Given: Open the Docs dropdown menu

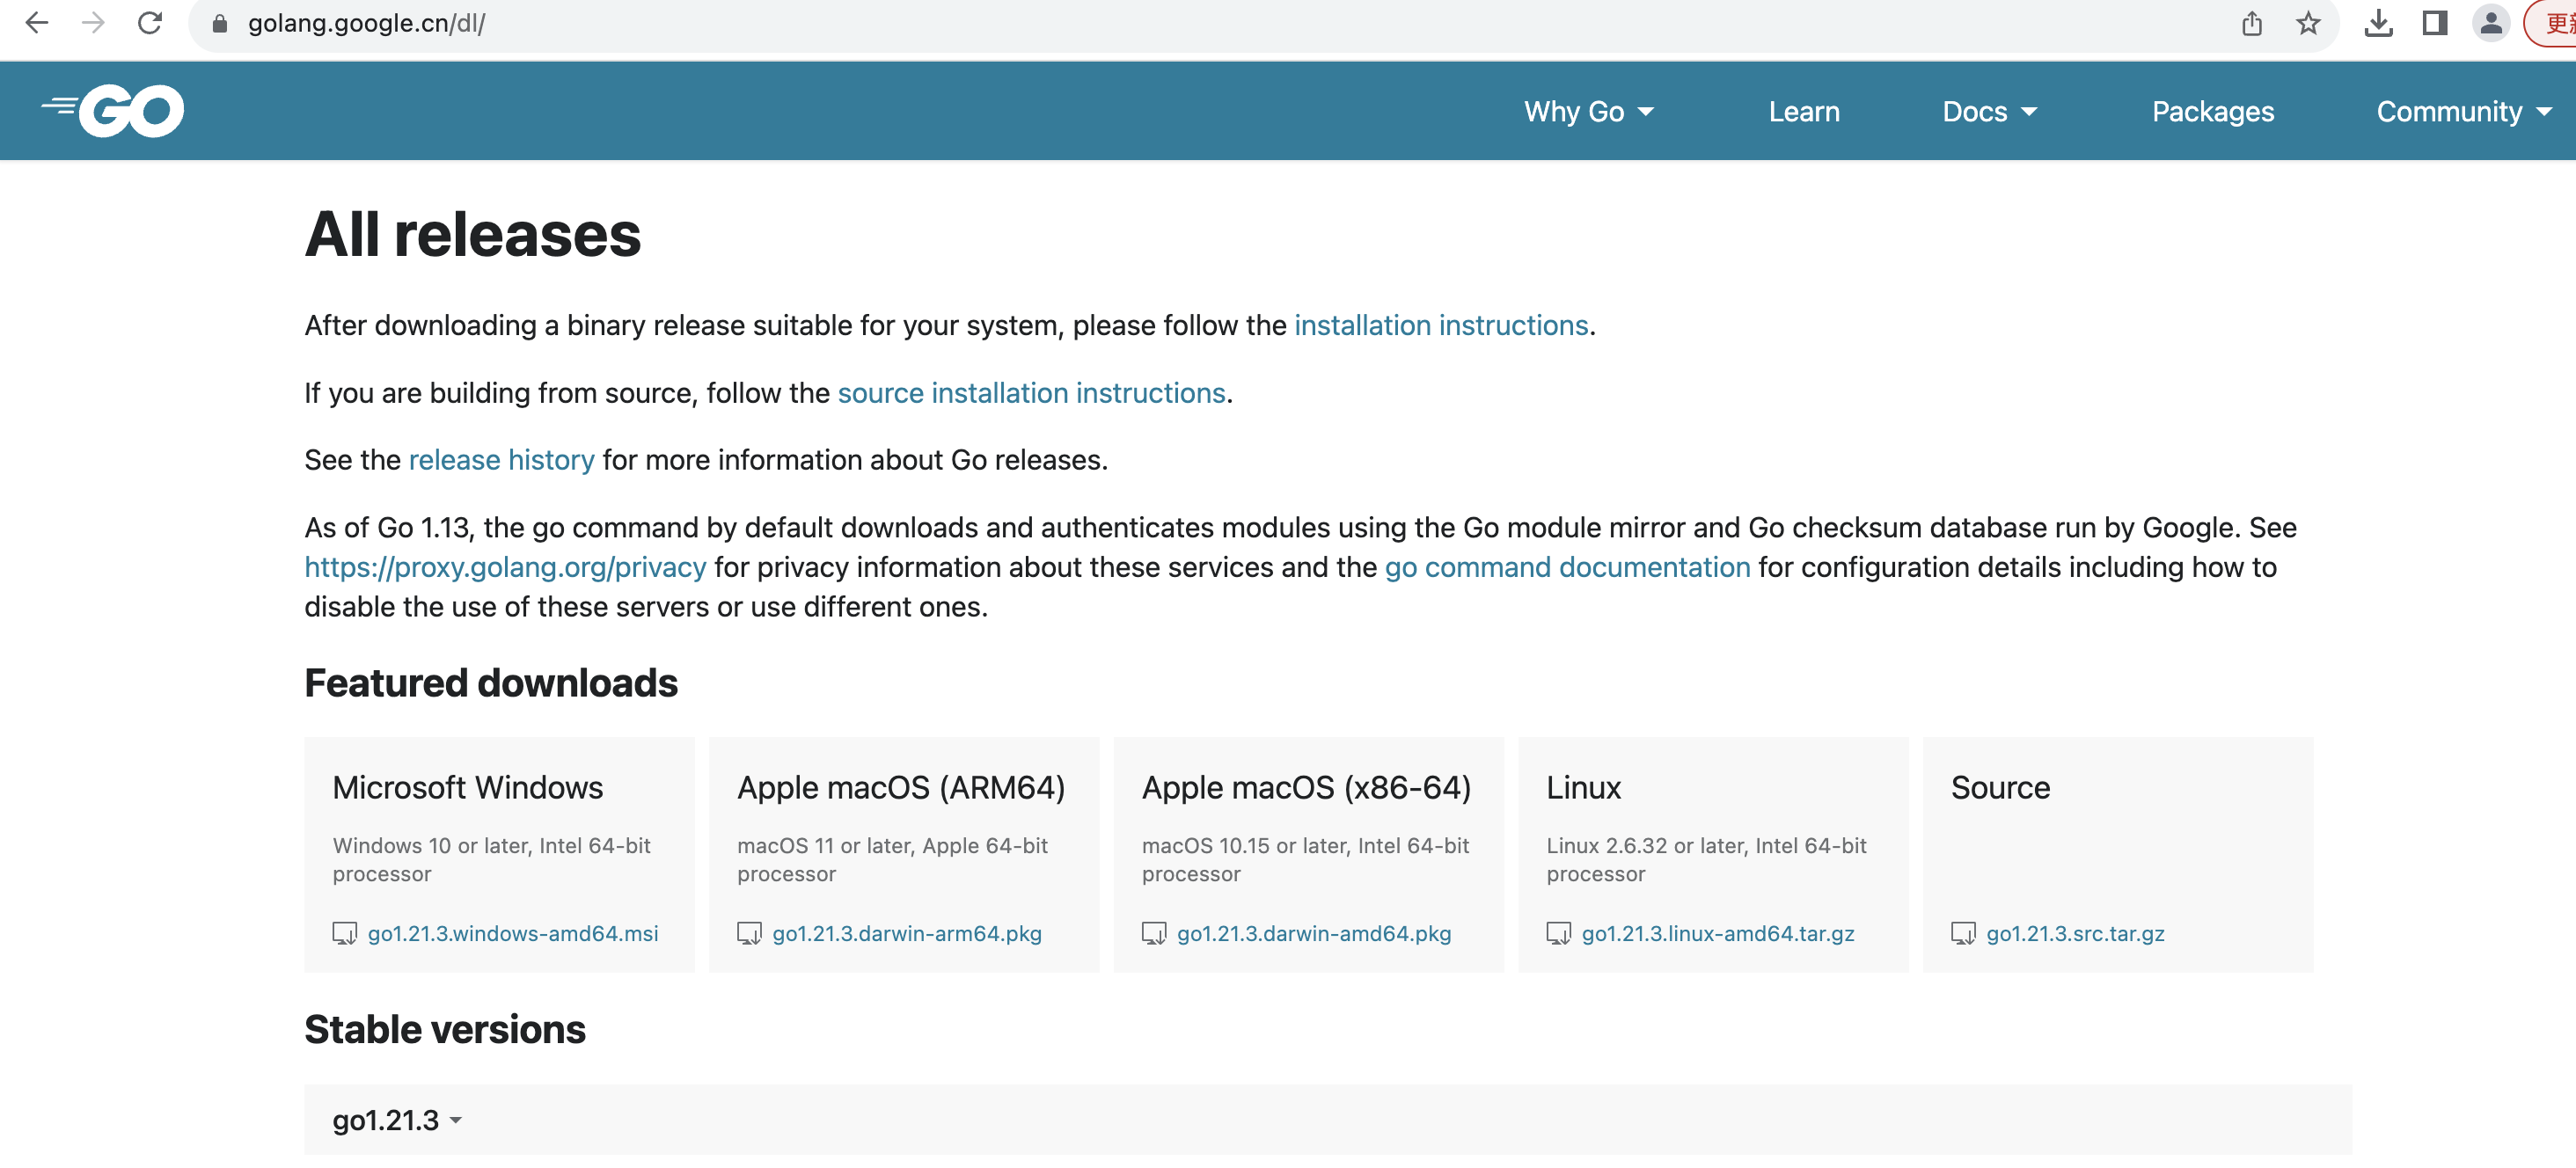Looking at the screenshot, I should (1989, 111).
